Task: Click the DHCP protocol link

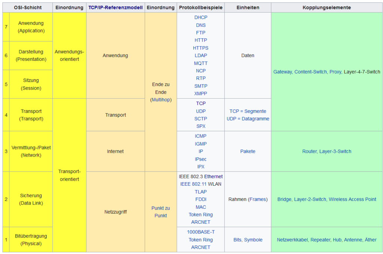Action: [201, 18]
